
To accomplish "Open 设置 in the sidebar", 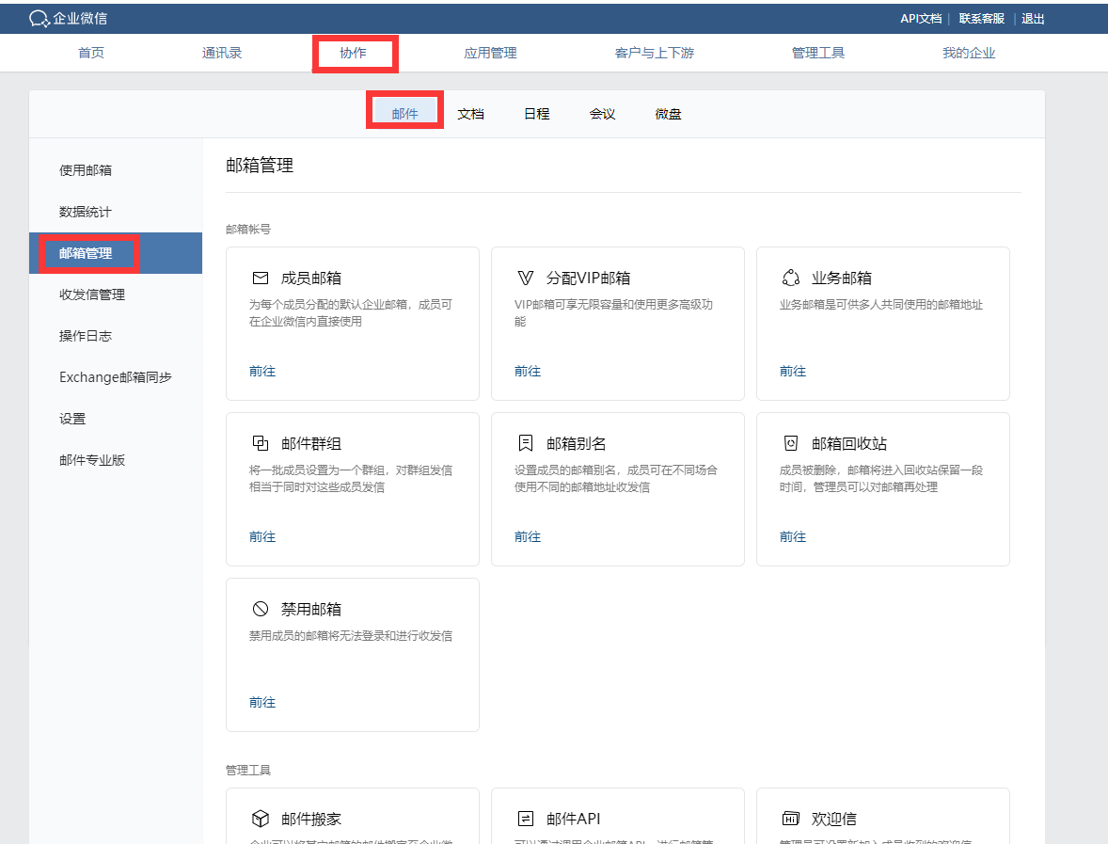I will pos(115,419).
